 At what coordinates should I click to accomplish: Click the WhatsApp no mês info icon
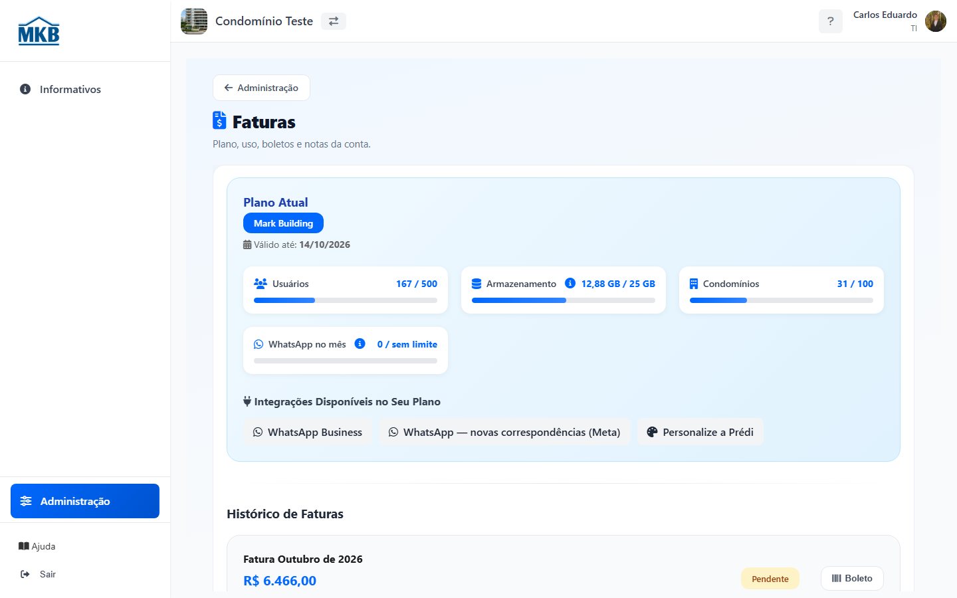pyautogui.click(x=360, y=344)
